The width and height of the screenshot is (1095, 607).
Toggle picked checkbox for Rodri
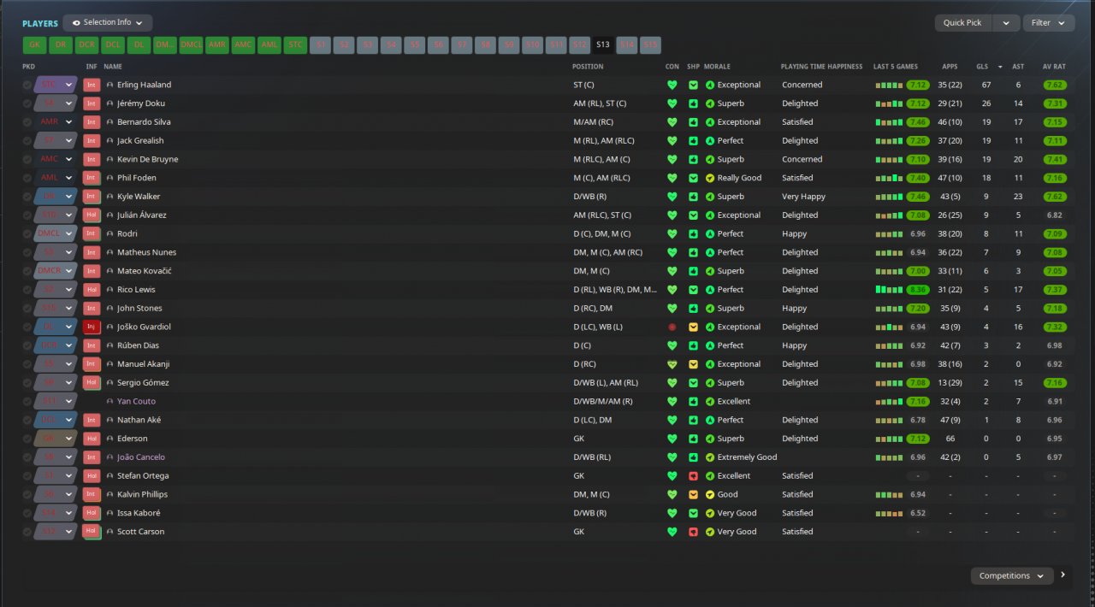[27, 233]
